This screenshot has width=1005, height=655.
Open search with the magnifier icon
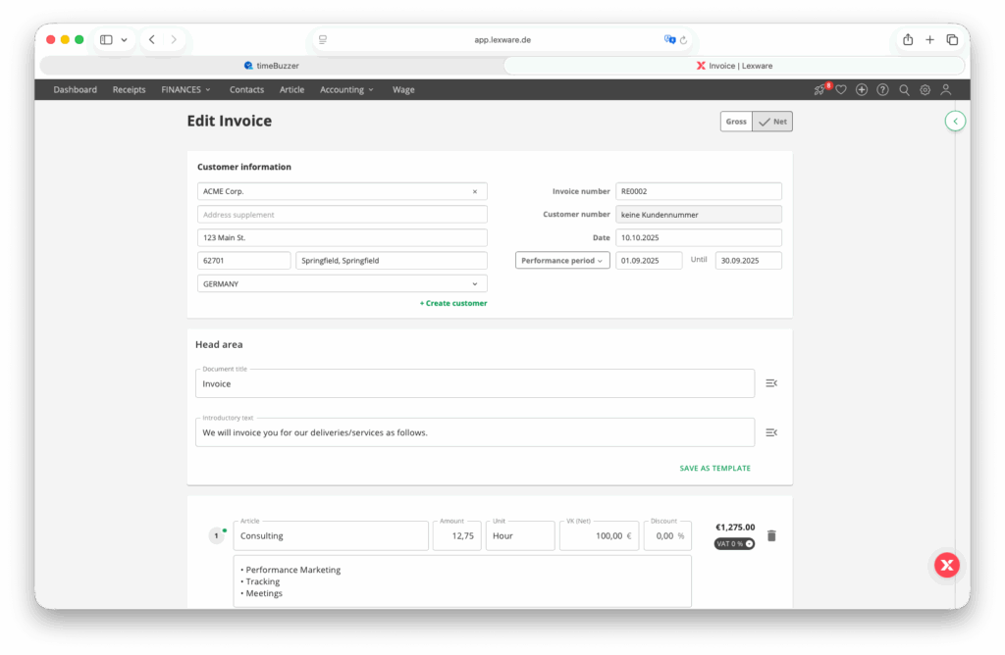904,90
